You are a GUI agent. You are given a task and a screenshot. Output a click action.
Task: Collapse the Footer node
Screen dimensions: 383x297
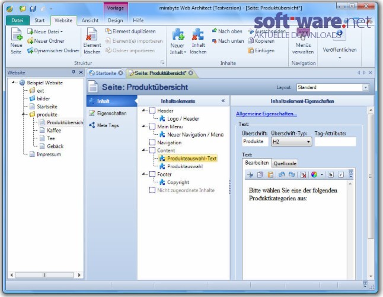click(143, 174)
